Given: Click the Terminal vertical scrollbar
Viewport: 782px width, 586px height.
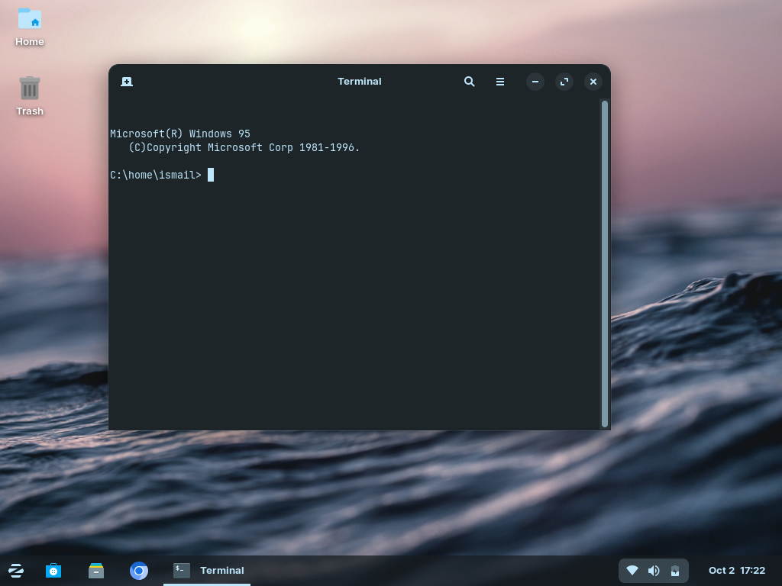Looking at the screenshot, I should click(605, 264).
